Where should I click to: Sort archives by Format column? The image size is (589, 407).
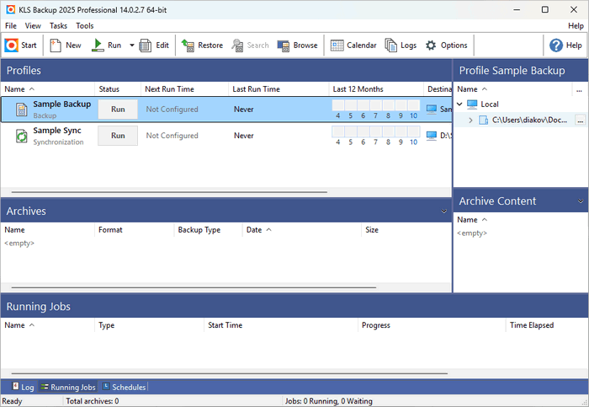134,230
